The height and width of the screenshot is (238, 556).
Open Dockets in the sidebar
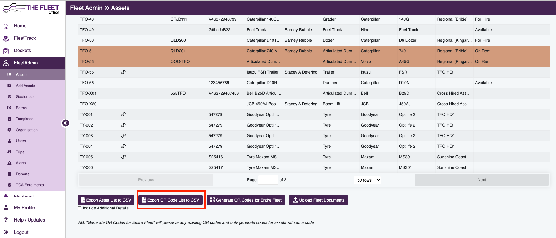[22, 51]
